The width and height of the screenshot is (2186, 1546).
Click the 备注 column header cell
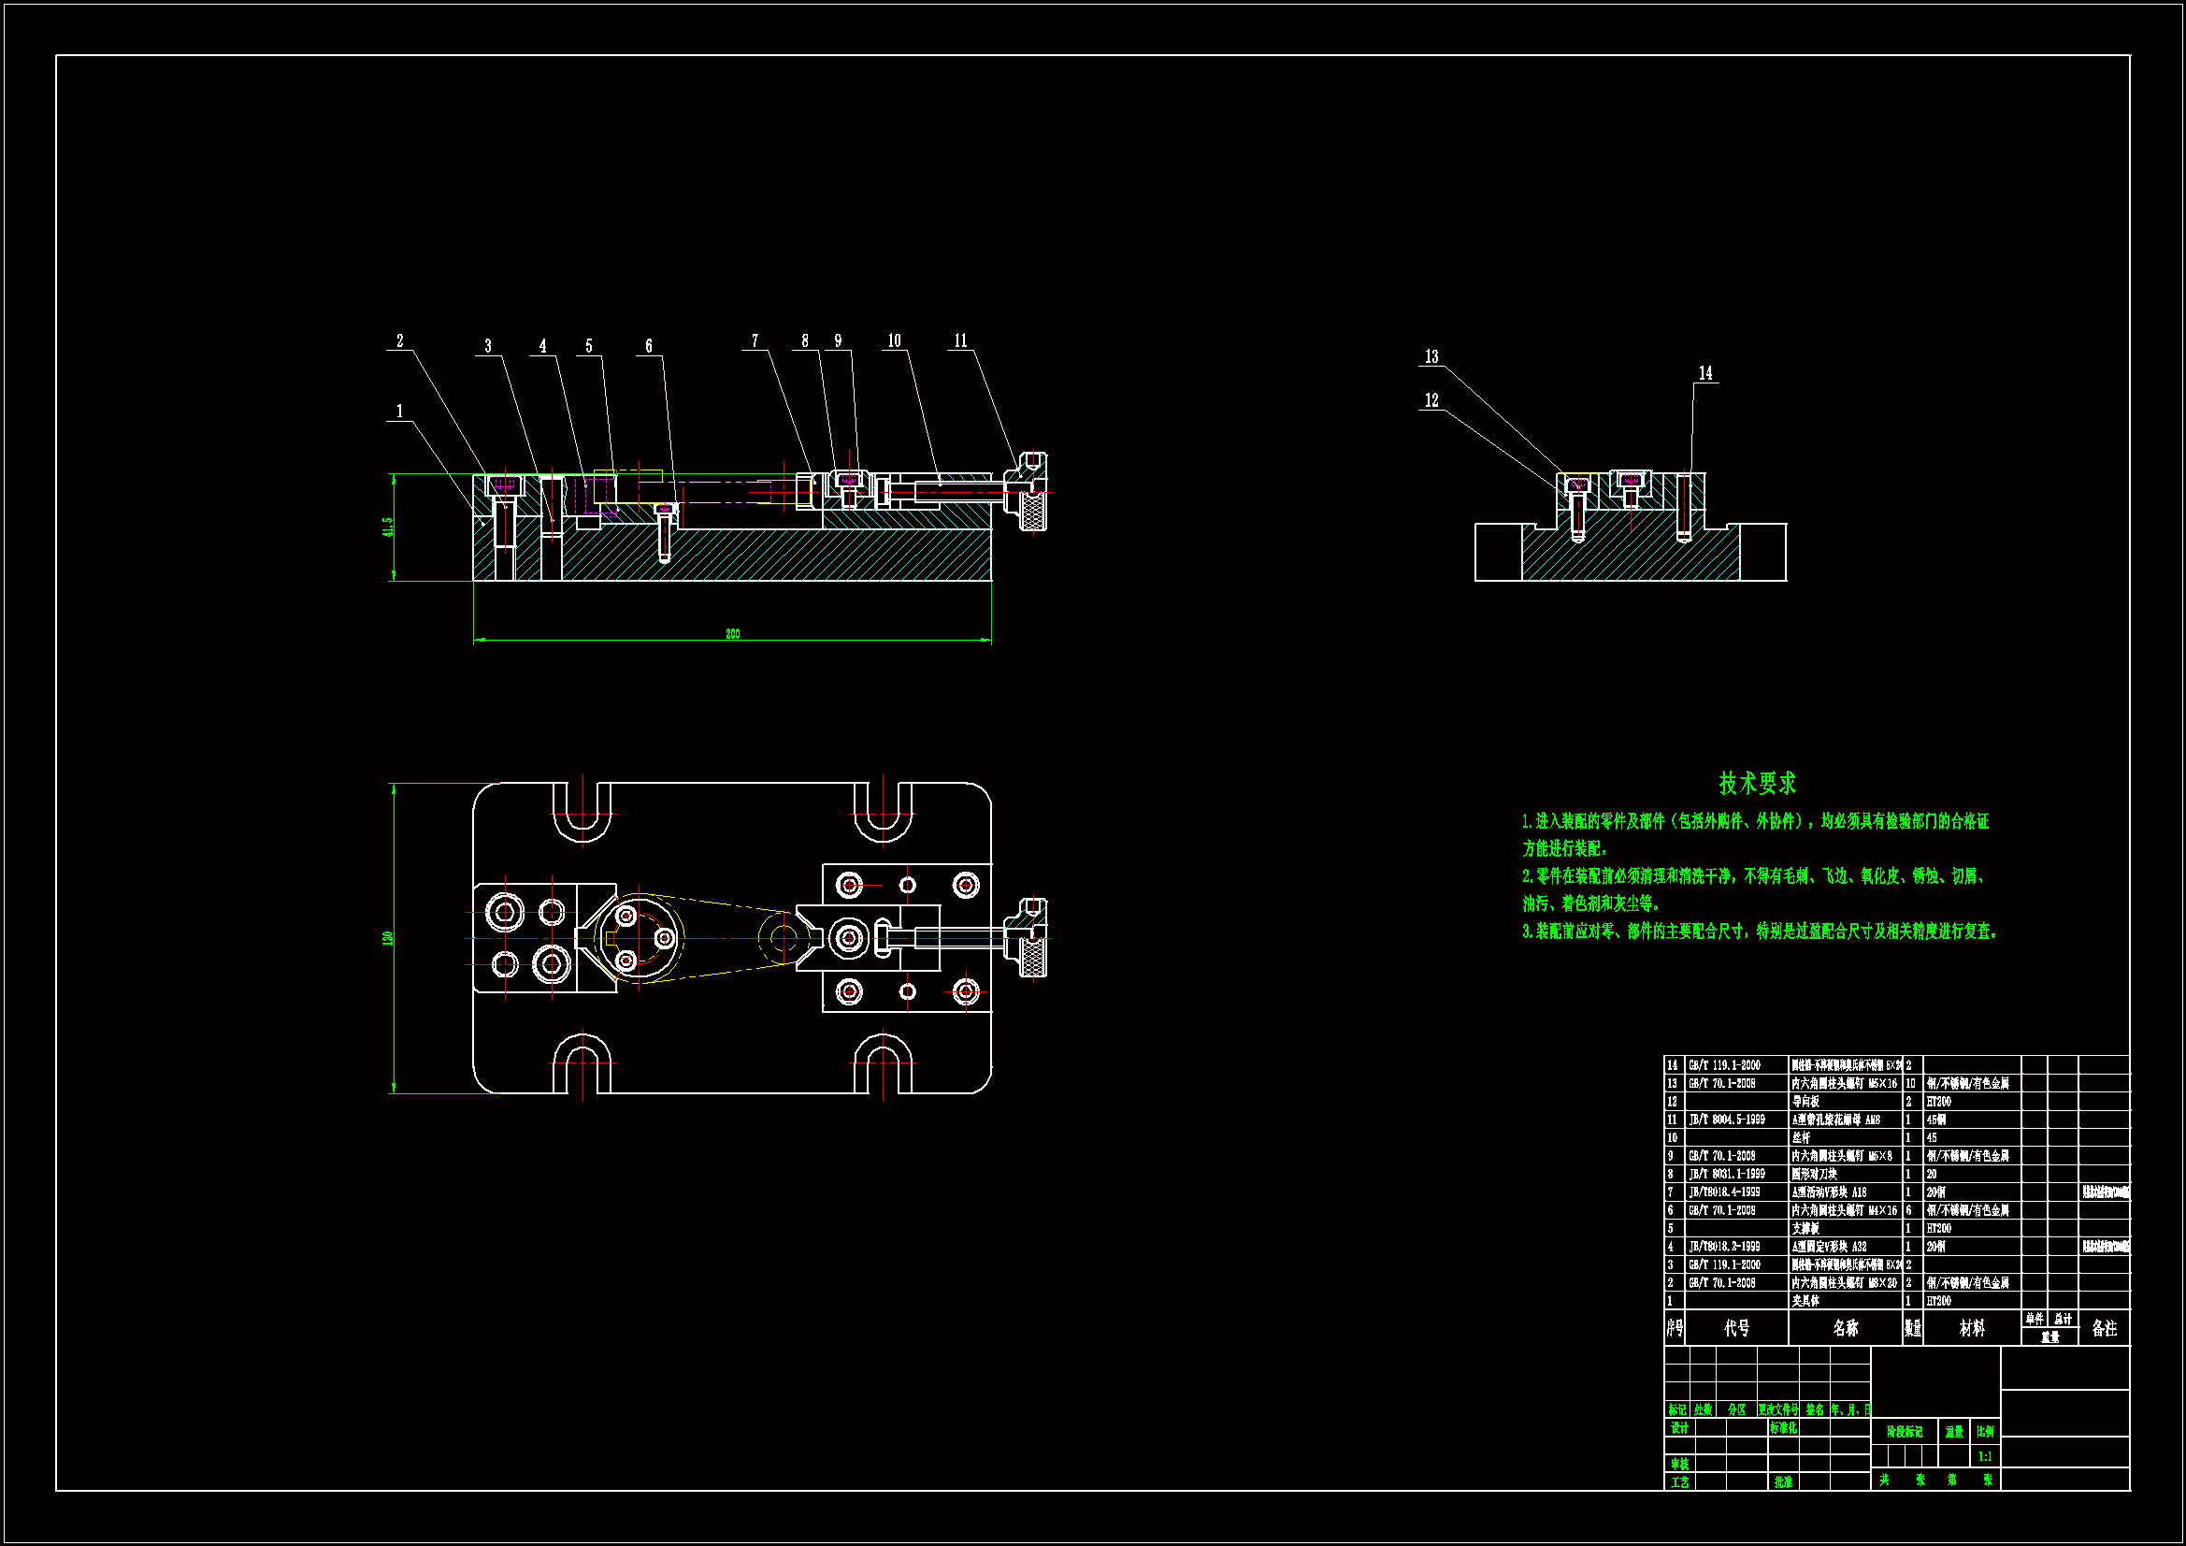tap(2104, 1328)
